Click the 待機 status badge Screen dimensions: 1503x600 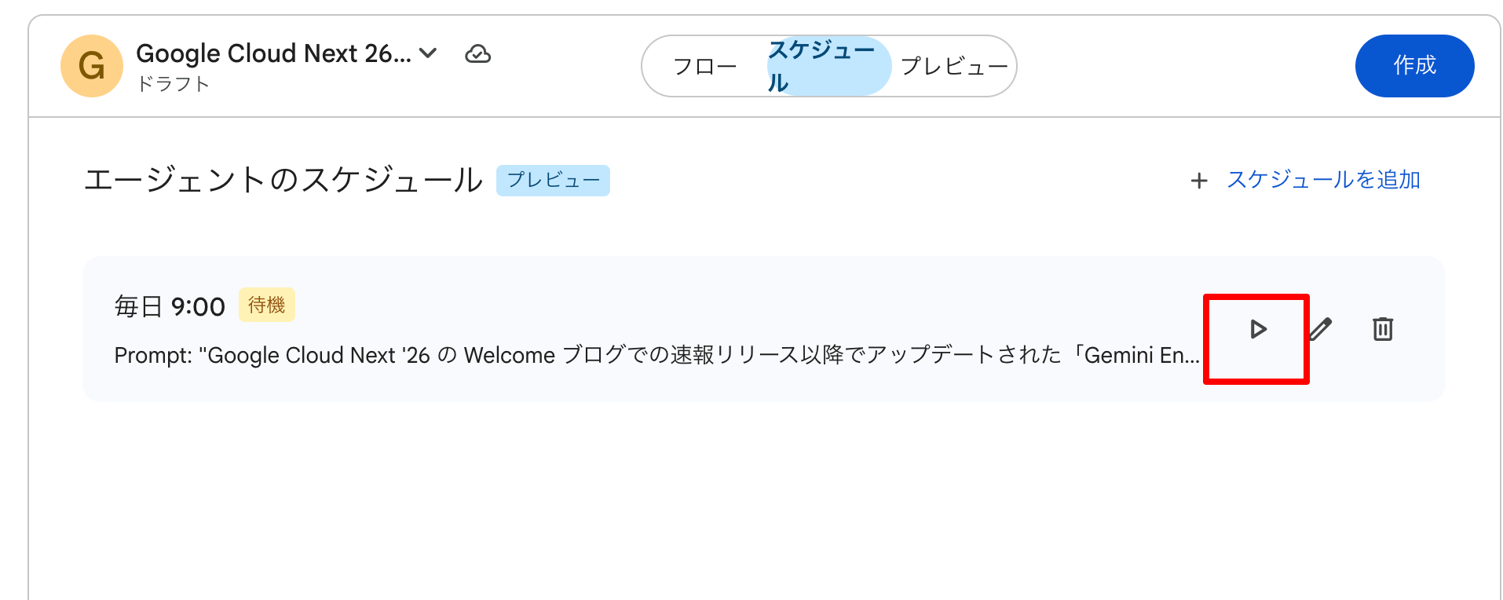[x=267, y=305]
